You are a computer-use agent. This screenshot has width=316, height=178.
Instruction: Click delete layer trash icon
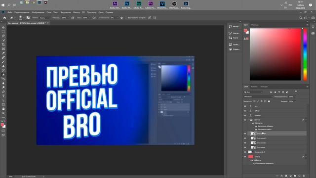pos(304,176)
